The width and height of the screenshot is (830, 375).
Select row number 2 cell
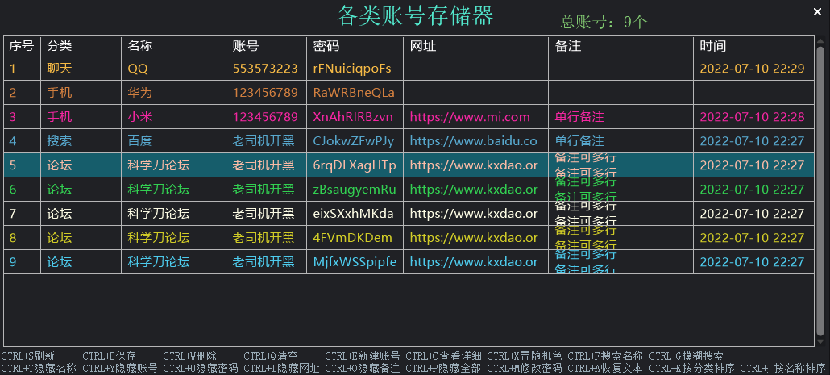pyautogui.click(x=22, y=93)
